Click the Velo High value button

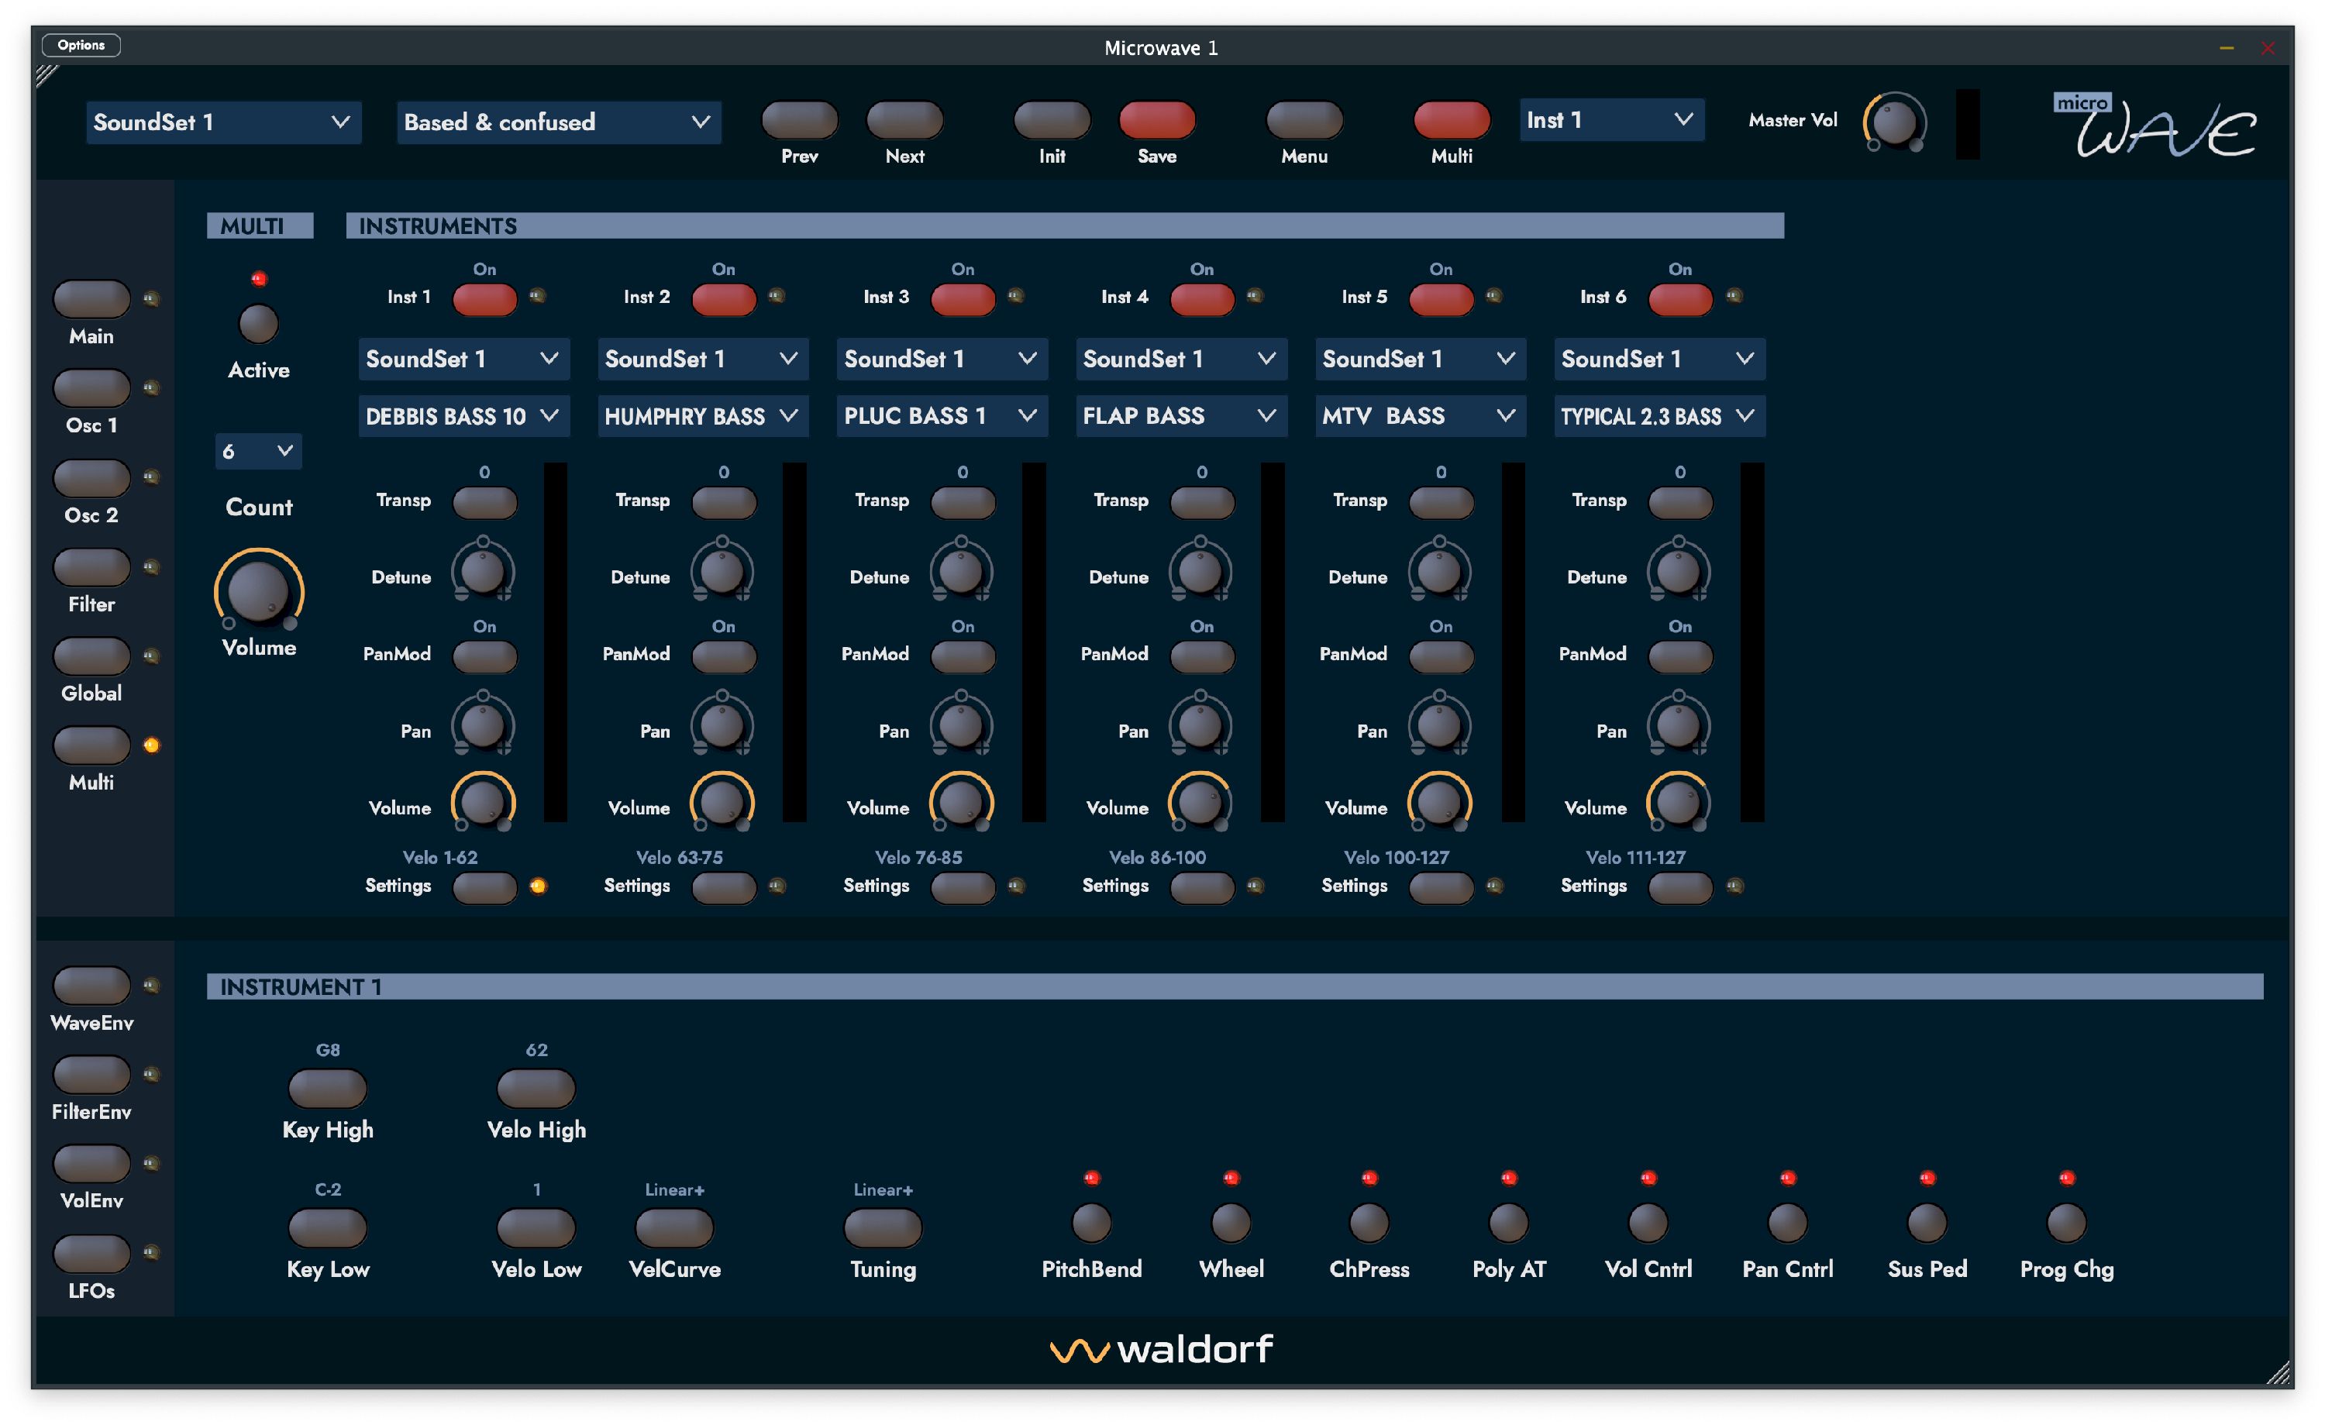536,1088
